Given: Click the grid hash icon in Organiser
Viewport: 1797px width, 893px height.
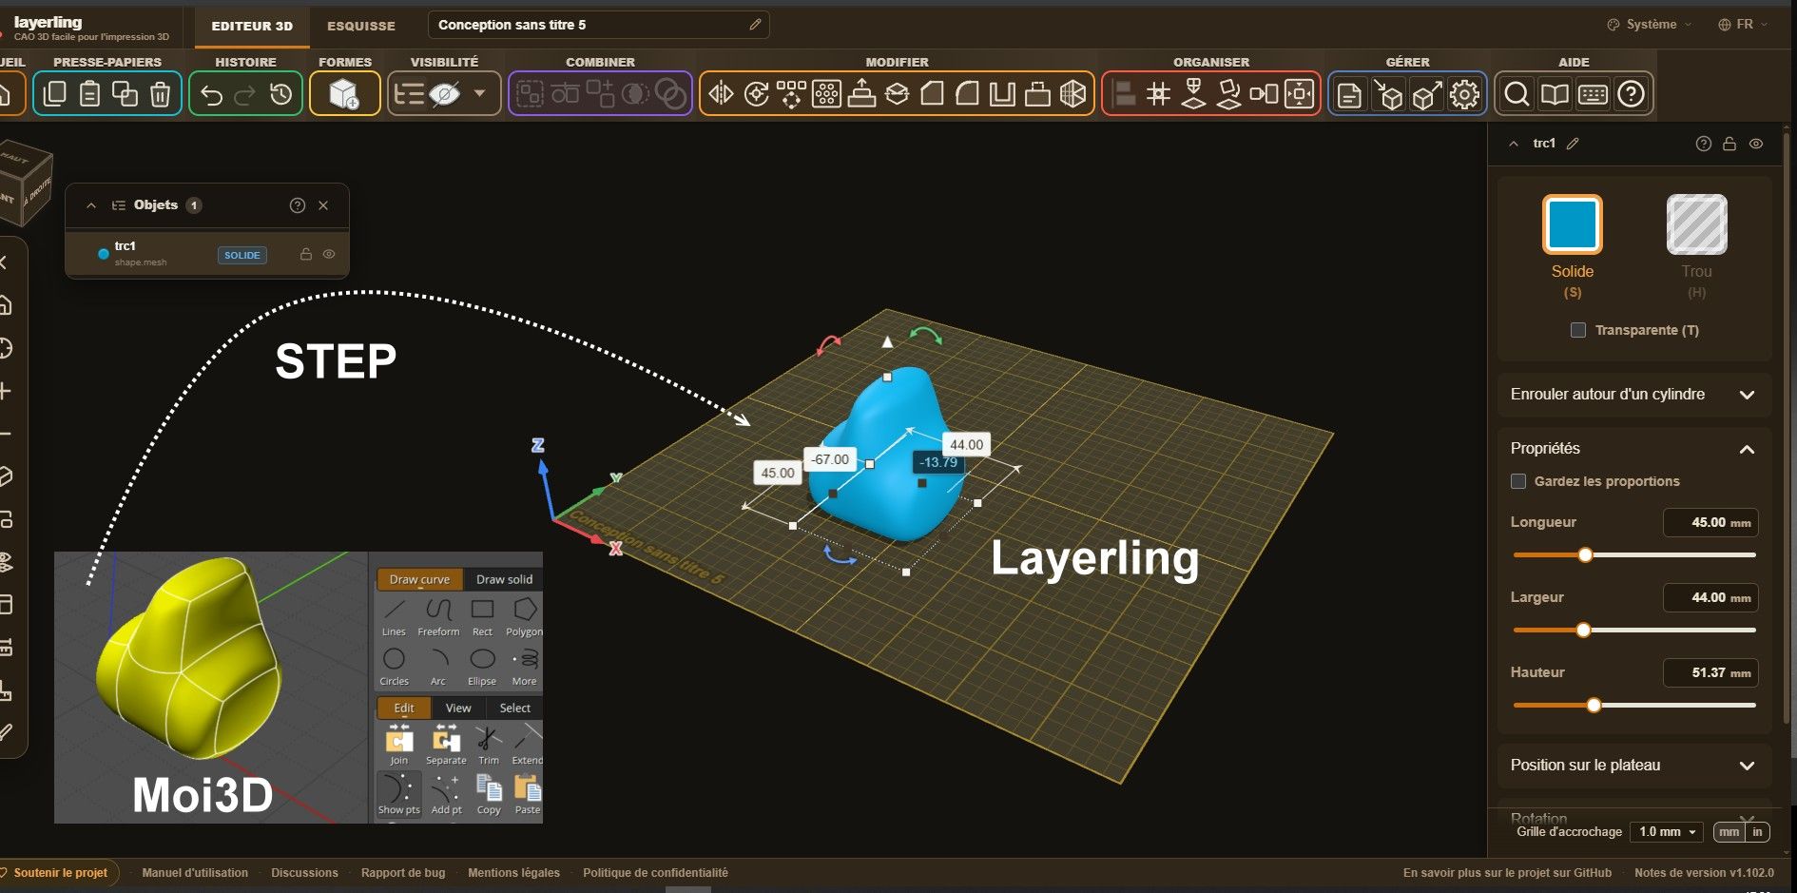Looking at the screenshot, I should 1158,94.
